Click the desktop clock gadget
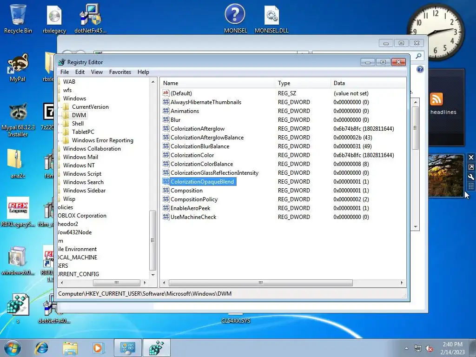Image resolution: width=476 pixels, height=357 pixels. point(435,32)
